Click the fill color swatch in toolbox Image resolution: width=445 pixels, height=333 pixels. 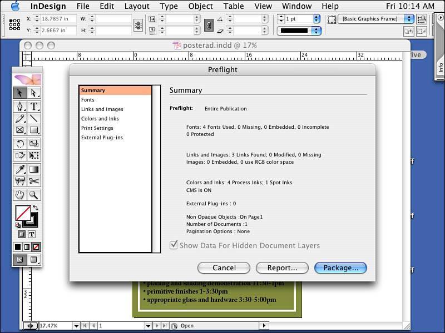22,213
